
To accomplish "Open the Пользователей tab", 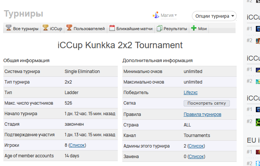I will click(85, 28).
